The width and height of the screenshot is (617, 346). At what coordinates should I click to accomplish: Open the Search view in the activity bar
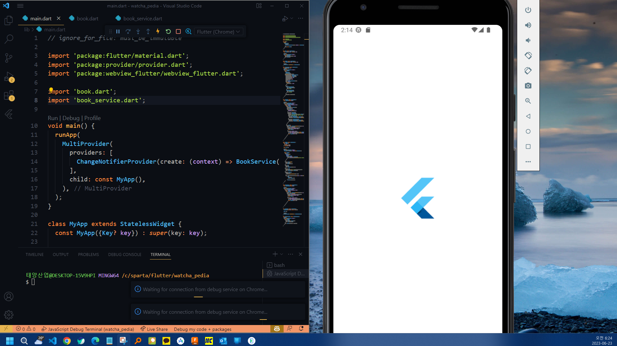coord(9,39)
